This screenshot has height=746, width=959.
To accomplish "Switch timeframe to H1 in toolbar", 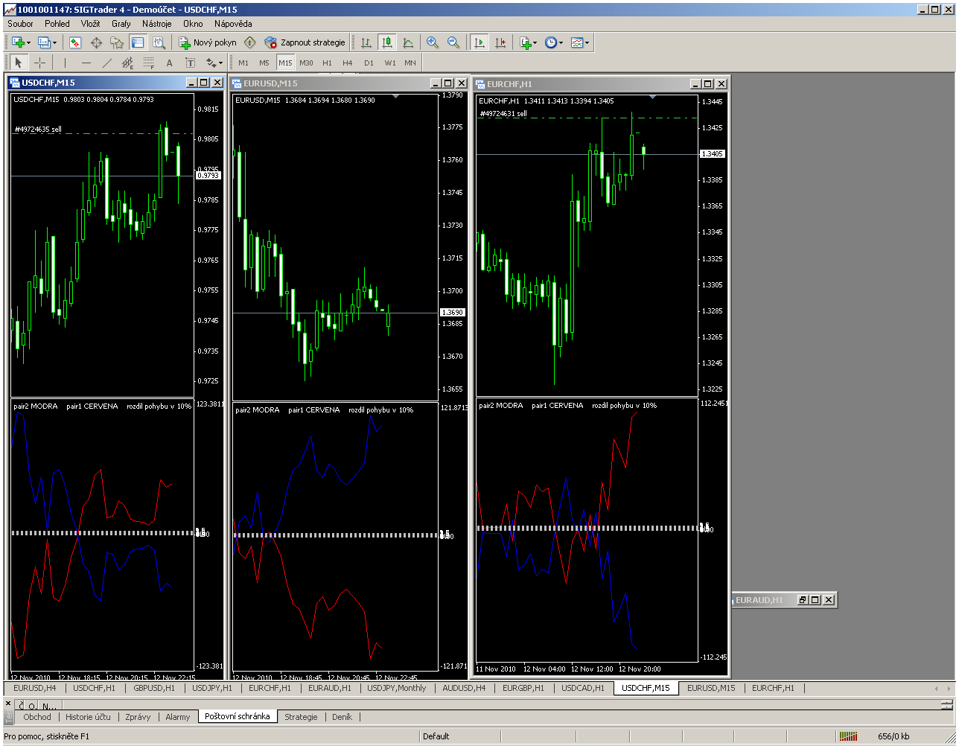I will 327,63.
